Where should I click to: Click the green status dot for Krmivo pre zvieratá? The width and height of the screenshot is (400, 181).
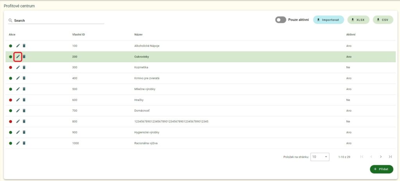point(11,78)
